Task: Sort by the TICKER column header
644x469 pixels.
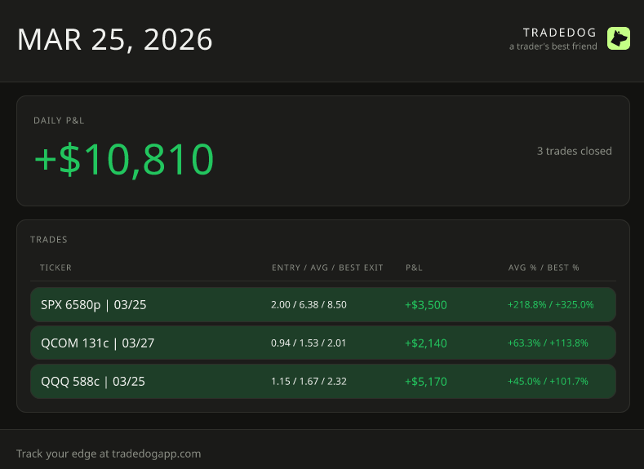Action: click(56, 268)
